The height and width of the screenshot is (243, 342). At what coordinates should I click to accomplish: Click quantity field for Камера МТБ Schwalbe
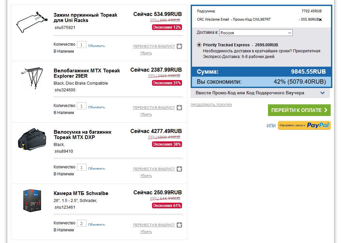pyautogui.click(x=82, y=223)
